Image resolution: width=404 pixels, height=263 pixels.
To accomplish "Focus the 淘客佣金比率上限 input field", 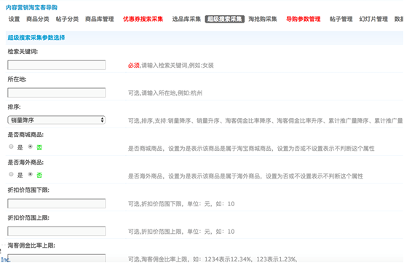I will tap(57, 259).
